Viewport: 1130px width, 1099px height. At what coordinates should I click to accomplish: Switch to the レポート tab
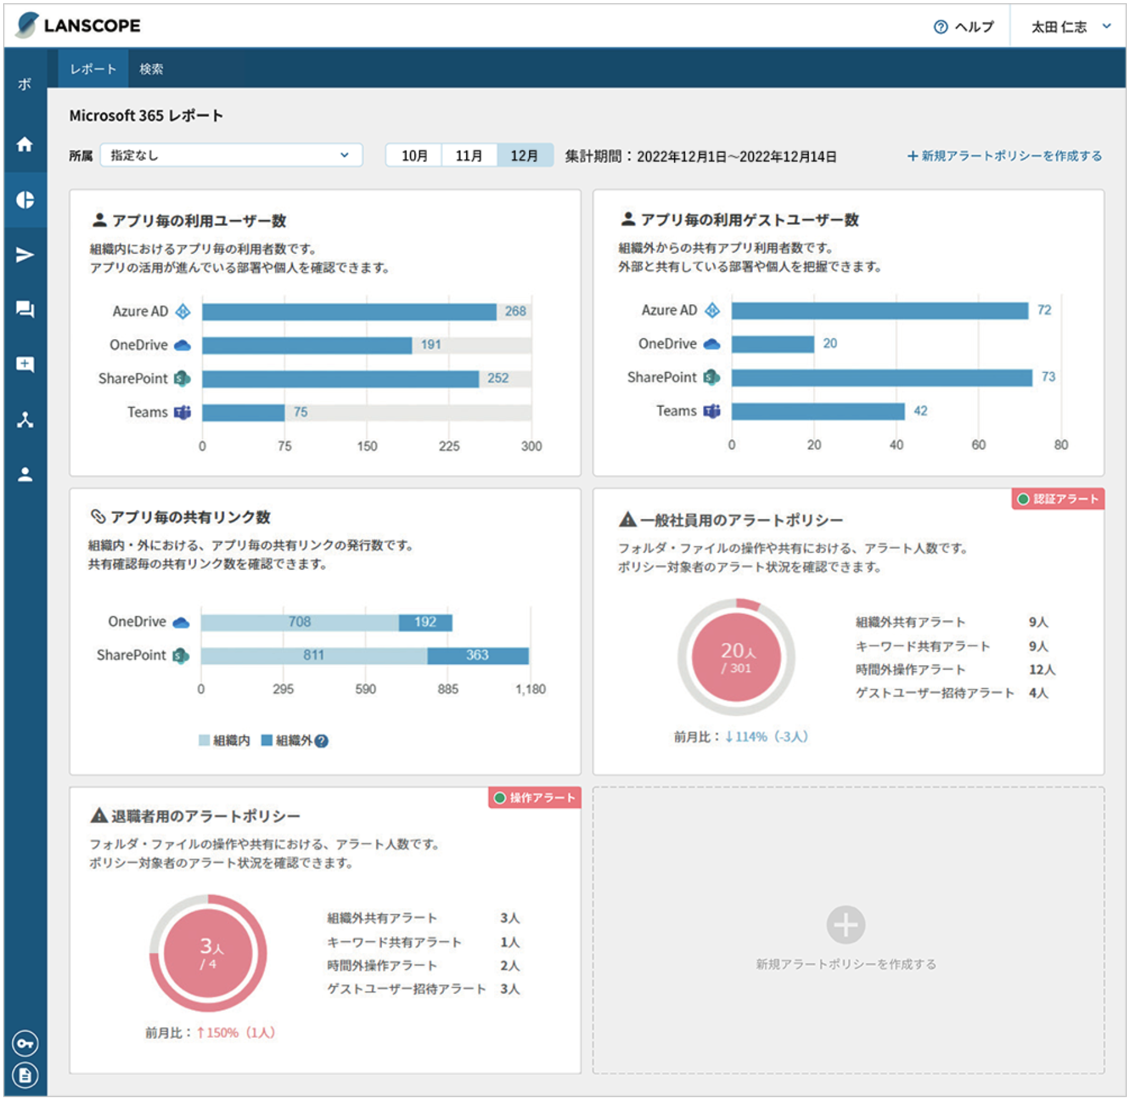93,69
